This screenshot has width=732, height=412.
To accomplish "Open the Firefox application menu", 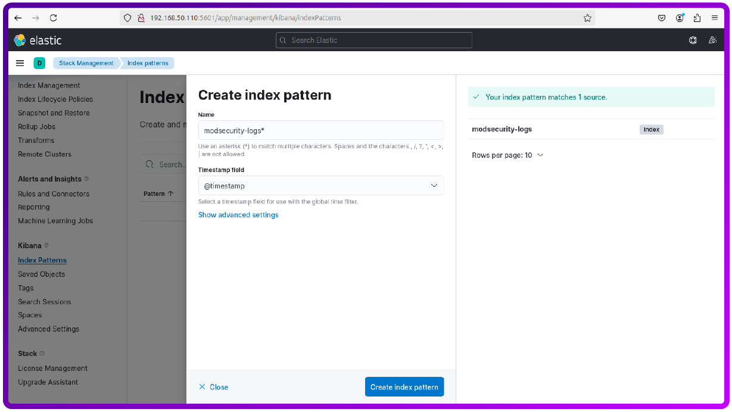I will [714, 18].
